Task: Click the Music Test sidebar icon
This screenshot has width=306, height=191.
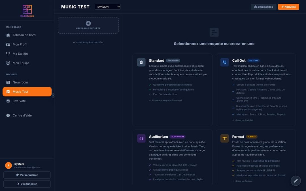Action: click(8, 92)
